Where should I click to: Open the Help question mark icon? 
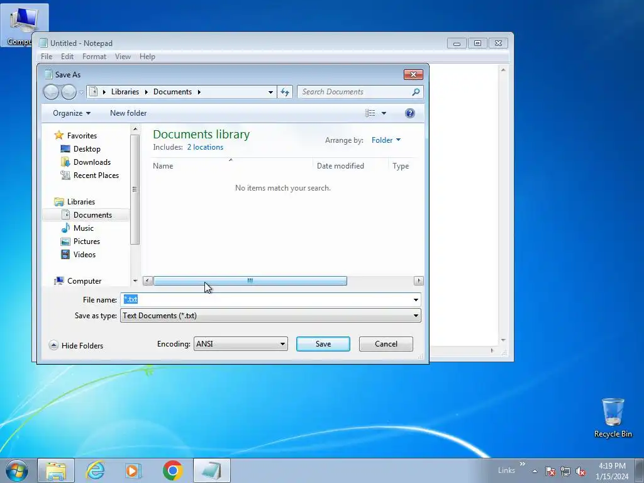[409, 113]
